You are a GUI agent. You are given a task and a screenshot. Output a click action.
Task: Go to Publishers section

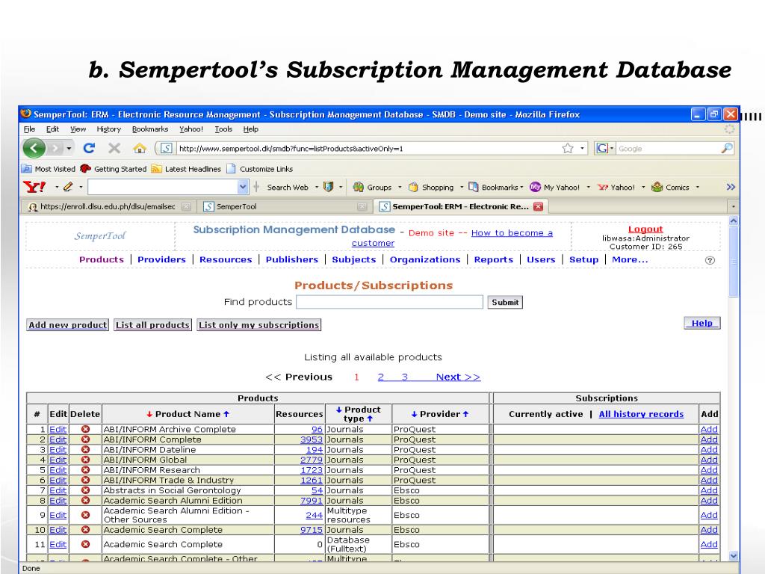click(292, 259)
